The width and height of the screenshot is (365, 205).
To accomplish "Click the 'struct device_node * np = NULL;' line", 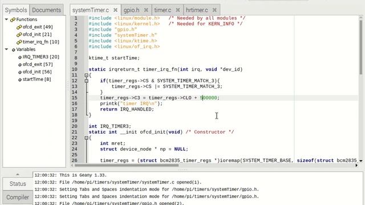I will (144, 149).
